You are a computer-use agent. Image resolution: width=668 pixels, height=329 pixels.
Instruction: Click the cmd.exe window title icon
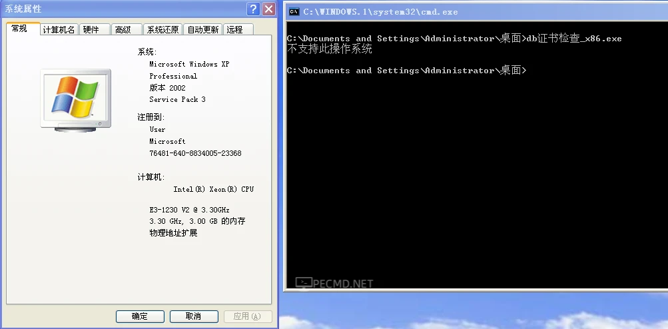pos(294,12)
